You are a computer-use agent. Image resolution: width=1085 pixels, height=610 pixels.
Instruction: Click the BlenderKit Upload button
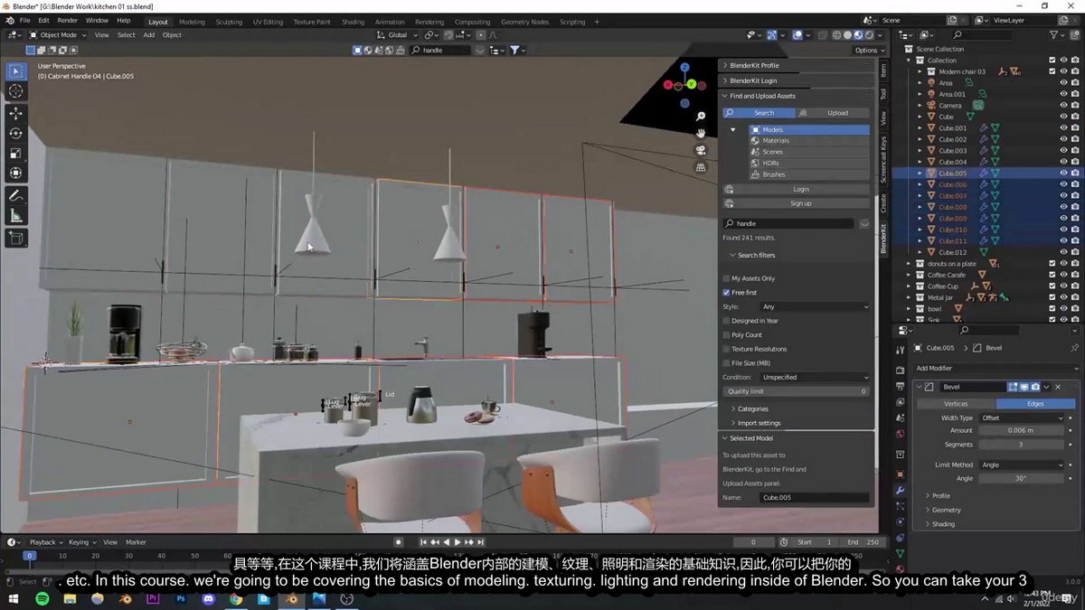click(833, 113)
